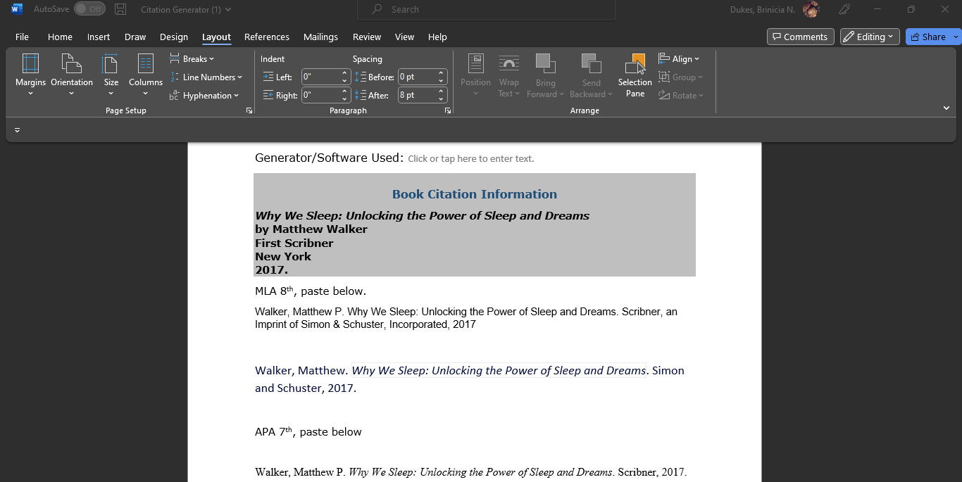Switch to the Home tab

coord(60,37)
